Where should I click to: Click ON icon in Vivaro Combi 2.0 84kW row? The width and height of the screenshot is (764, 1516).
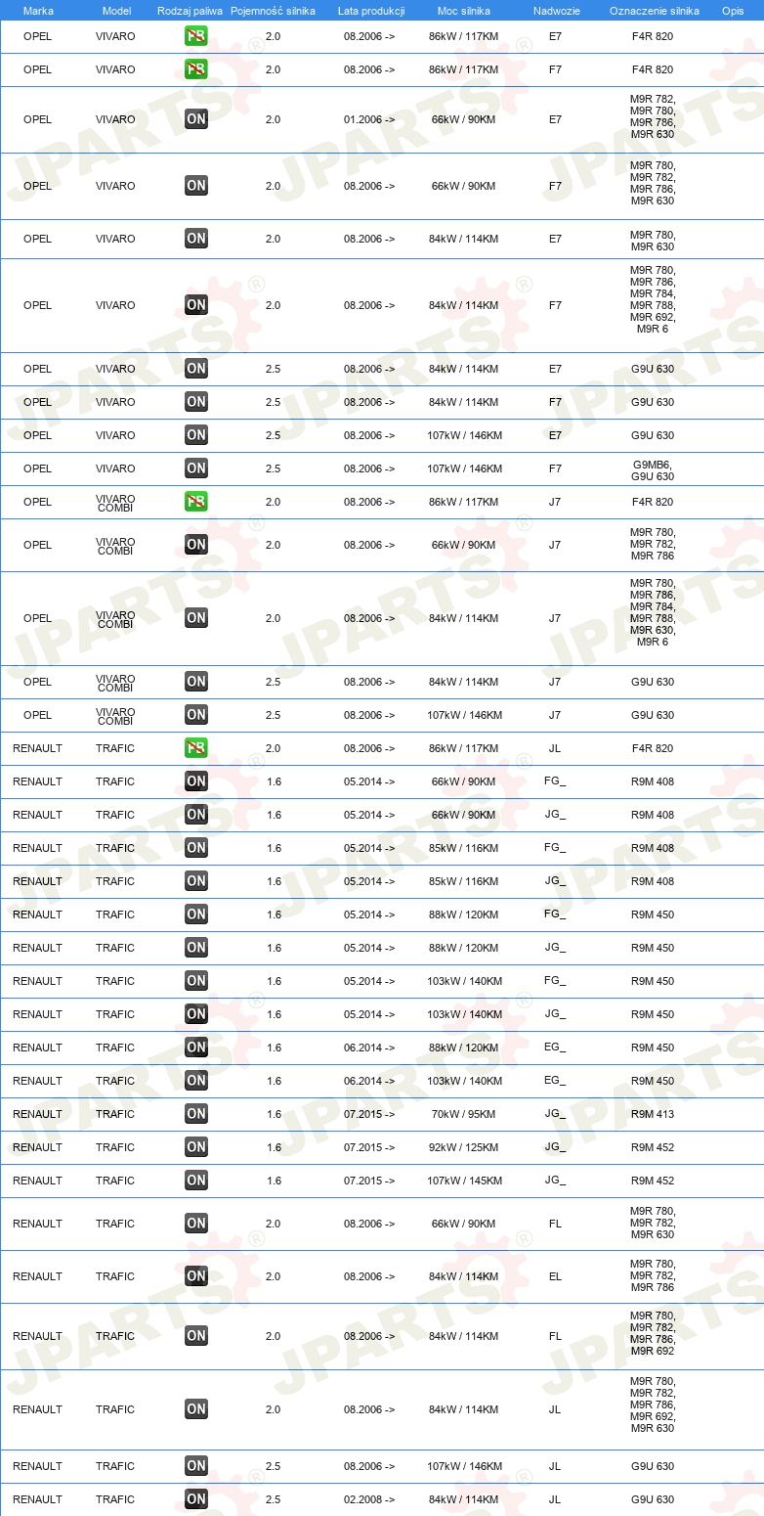196,618
